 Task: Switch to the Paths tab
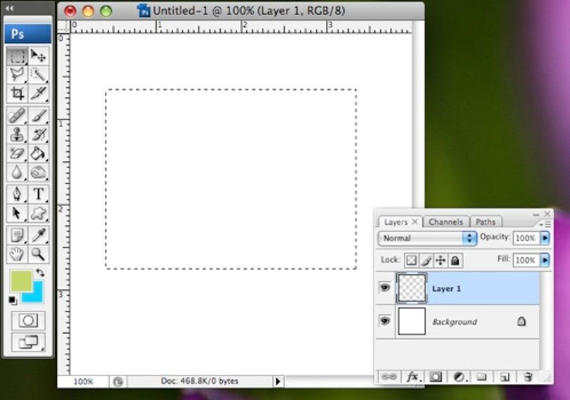486,222
